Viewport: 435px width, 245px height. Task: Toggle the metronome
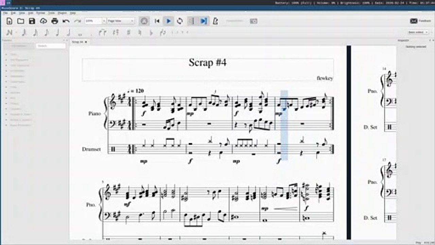(x=215, y=21)
